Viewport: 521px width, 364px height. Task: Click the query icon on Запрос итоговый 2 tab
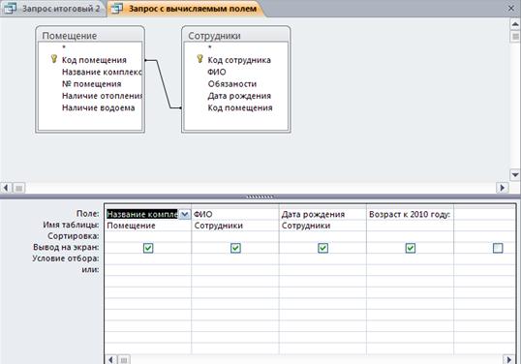pyautogui.click(x=10, y=9)
